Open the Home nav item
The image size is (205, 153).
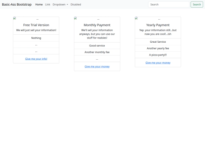point(39,5)
